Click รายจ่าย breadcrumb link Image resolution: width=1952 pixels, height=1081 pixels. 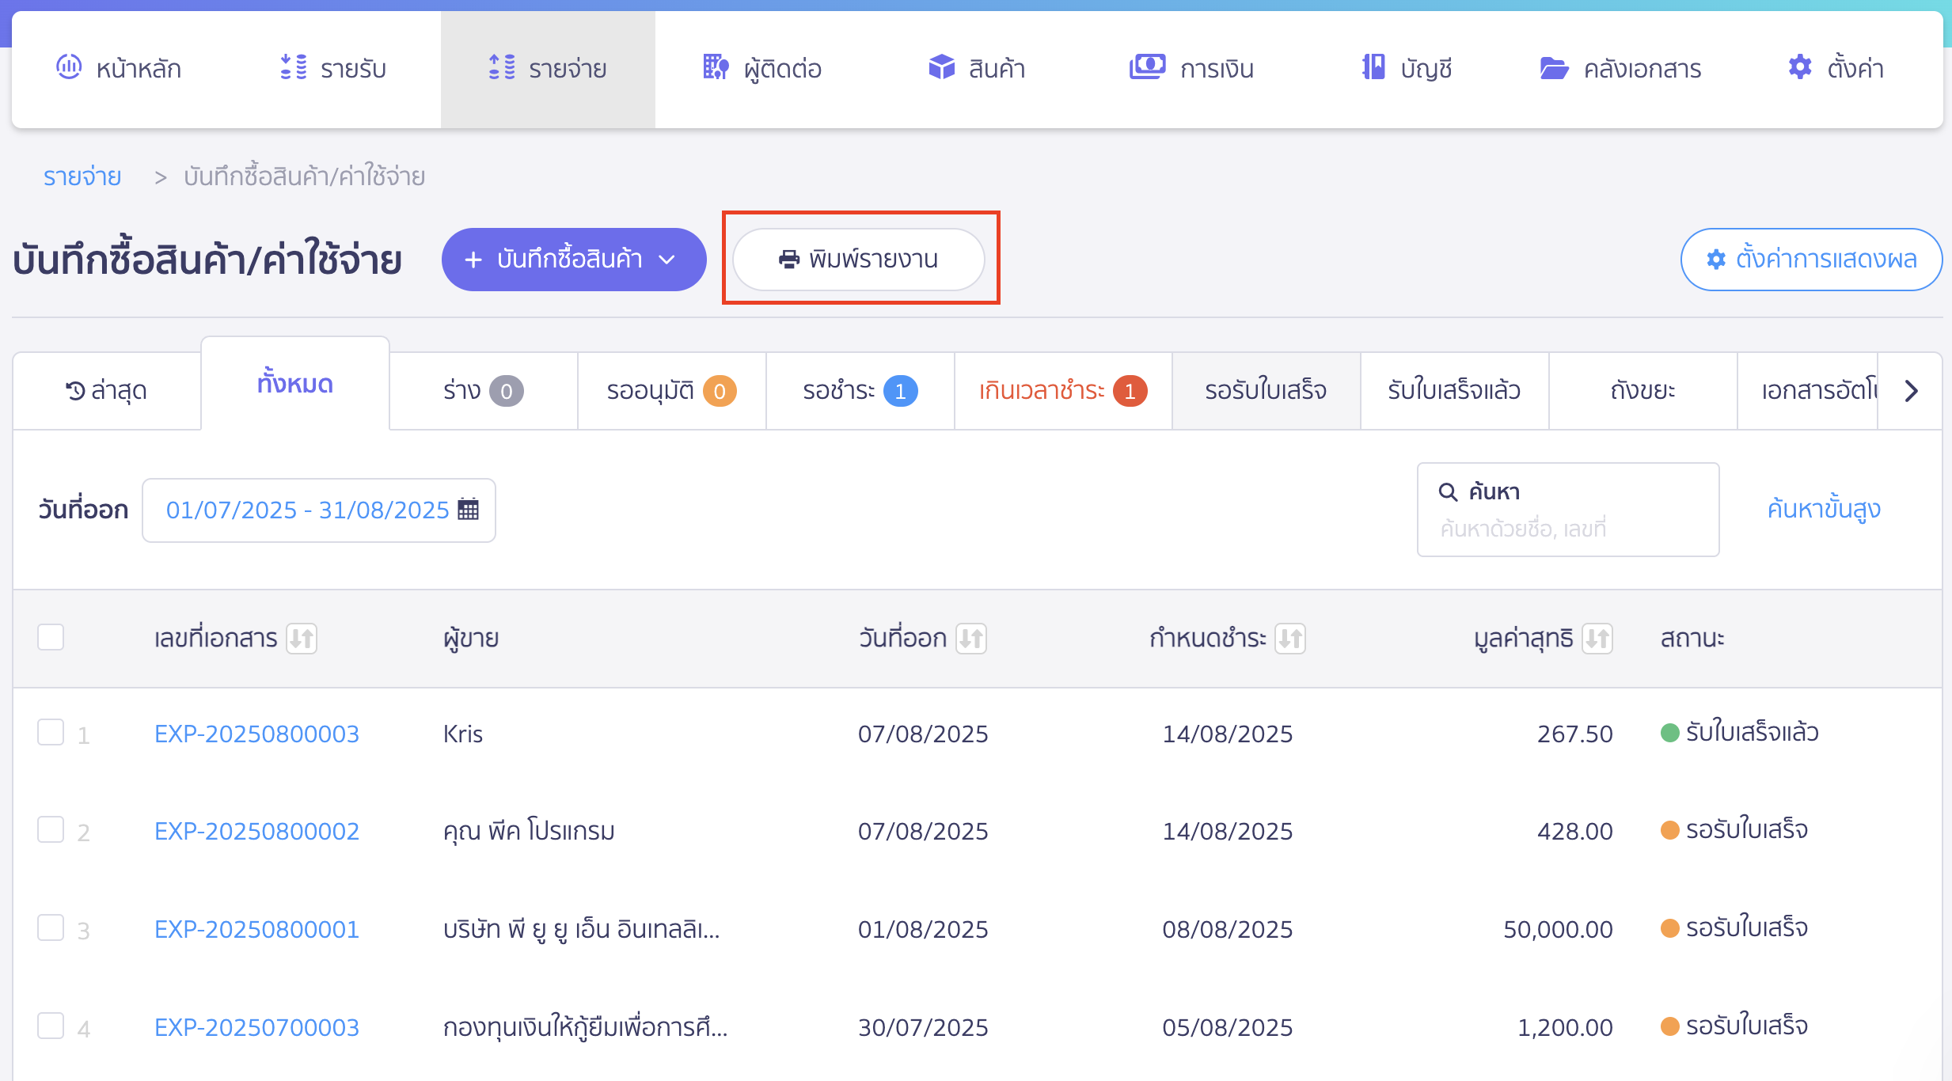(82, 176)
